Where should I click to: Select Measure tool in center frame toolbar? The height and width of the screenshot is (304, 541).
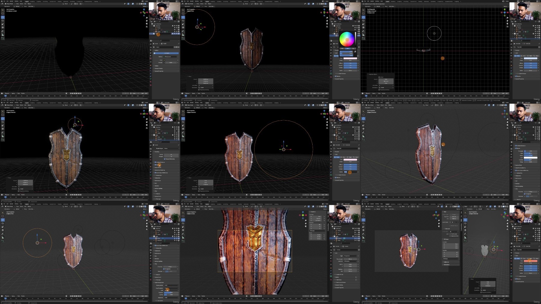(x=183, y=136)
